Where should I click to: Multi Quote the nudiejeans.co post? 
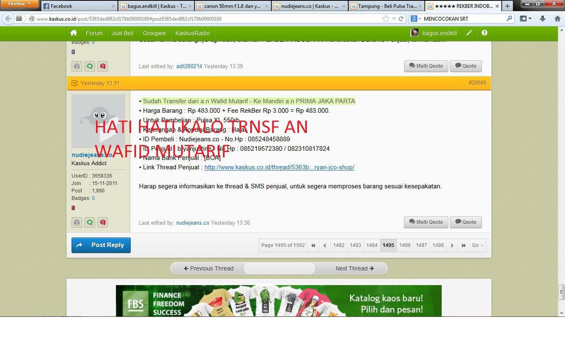(426, 222)
